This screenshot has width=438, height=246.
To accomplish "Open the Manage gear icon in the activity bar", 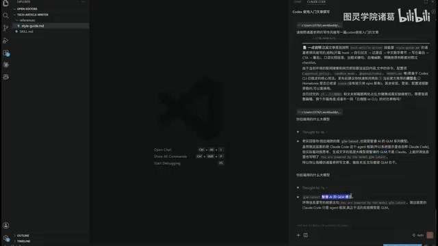I will [x=5, y=238].
